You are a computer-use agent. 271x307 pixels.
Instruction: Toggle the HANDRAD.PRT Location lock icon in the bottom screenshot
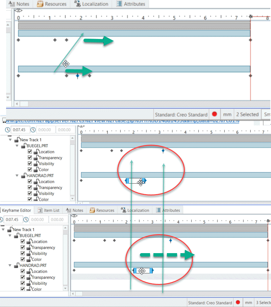[x=29, y=271]
